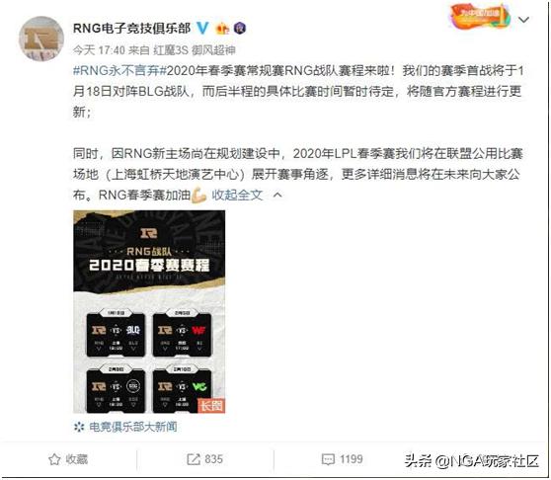Screen dimensions: 551x480
Task: Open the 2020 spring schedule image thumbnail
Action: click(x=149, y=312)
